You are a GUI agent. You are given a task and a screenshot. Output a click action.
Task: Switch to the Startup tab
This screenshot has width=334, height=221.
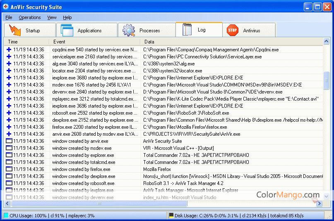[x=30, y=30]
